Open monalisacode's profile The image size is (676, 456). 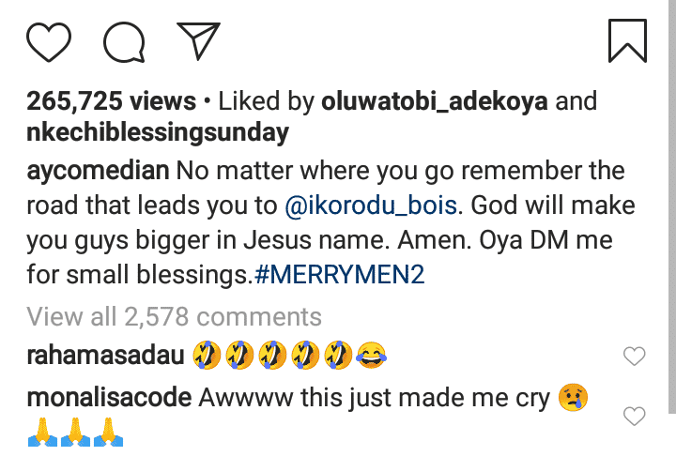point(109,398)
